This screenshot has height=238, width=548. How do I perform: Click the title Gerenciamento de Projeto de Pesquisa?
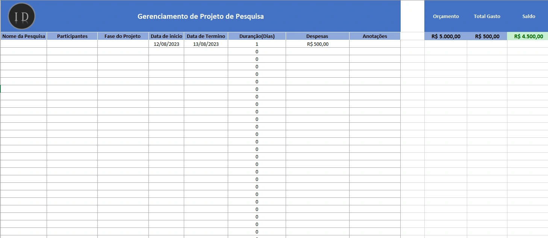(201, 16)
